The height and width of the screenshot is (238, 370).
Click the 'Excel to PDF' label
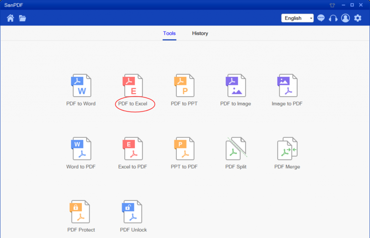tap(133, 167)
